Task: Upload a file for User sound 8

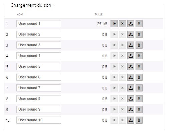Action: (131, 99)
